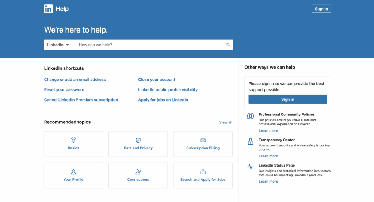Open 'Cancel LinkedIn Premium subscription' link
This screenshot has height=202, width=374.
coord(81,100)
